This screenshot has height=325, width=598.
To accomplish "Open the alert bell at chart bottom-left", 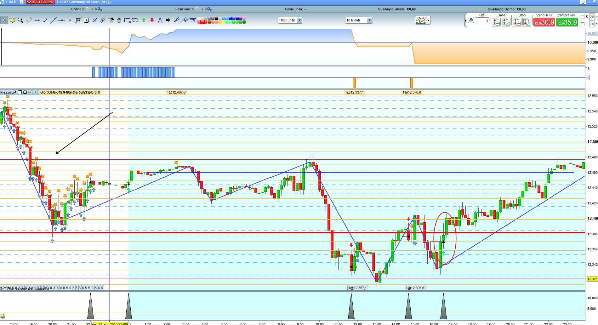I will (3, 316).
